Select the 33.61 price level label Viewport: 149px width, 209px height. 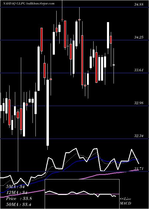coord(139,70)
